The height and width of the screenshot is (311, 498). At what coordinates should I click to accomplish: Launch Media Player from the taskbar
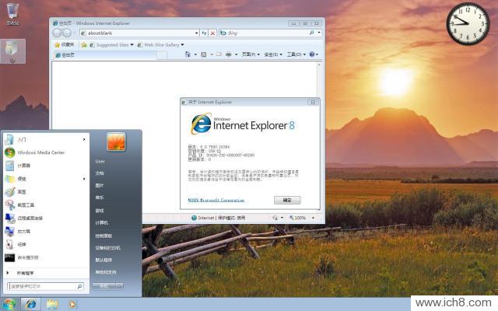[x=73, y=303]
